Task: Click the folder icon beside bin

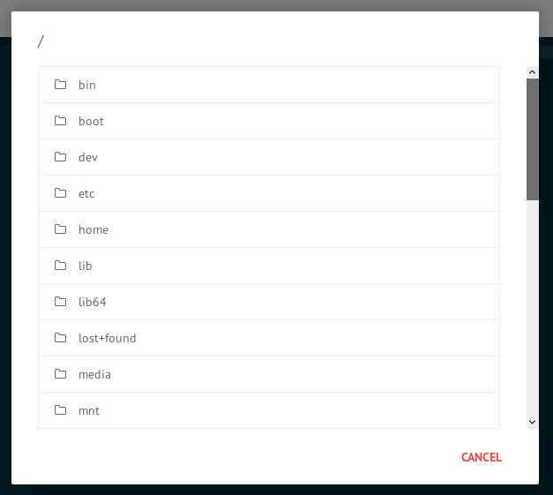Action: [x=61, y=85]
